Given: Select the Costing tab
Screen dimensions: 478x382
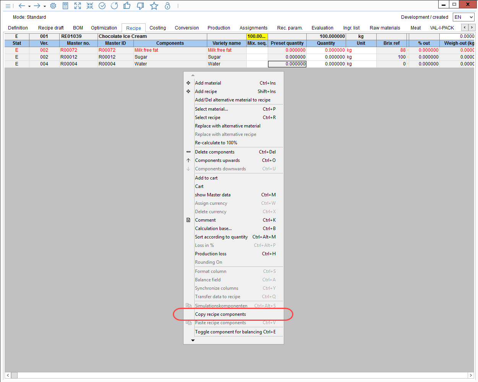Looking at the screenshot, I should click(x=158, y=28).
